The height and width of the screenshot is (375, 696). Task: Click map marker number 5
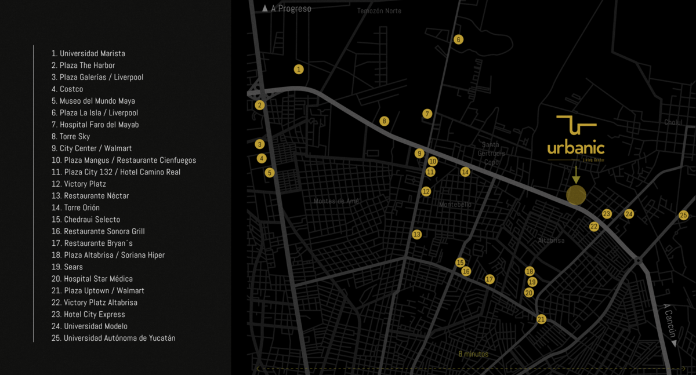(x=269, y=173)
